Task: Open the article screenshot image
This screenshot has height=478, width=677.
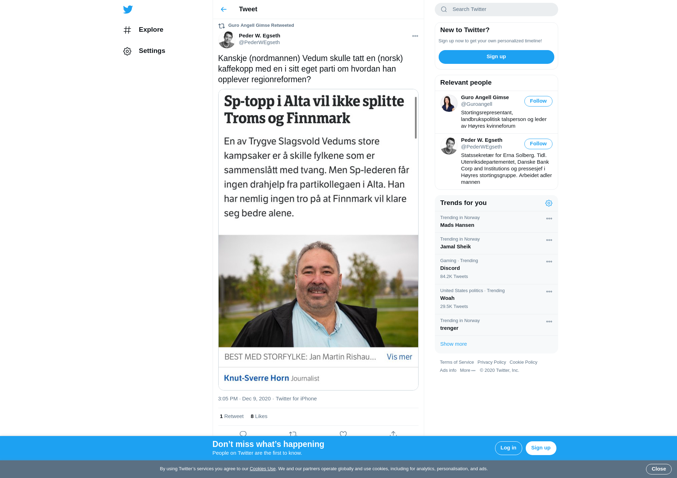Action: (x=318, y=240)
